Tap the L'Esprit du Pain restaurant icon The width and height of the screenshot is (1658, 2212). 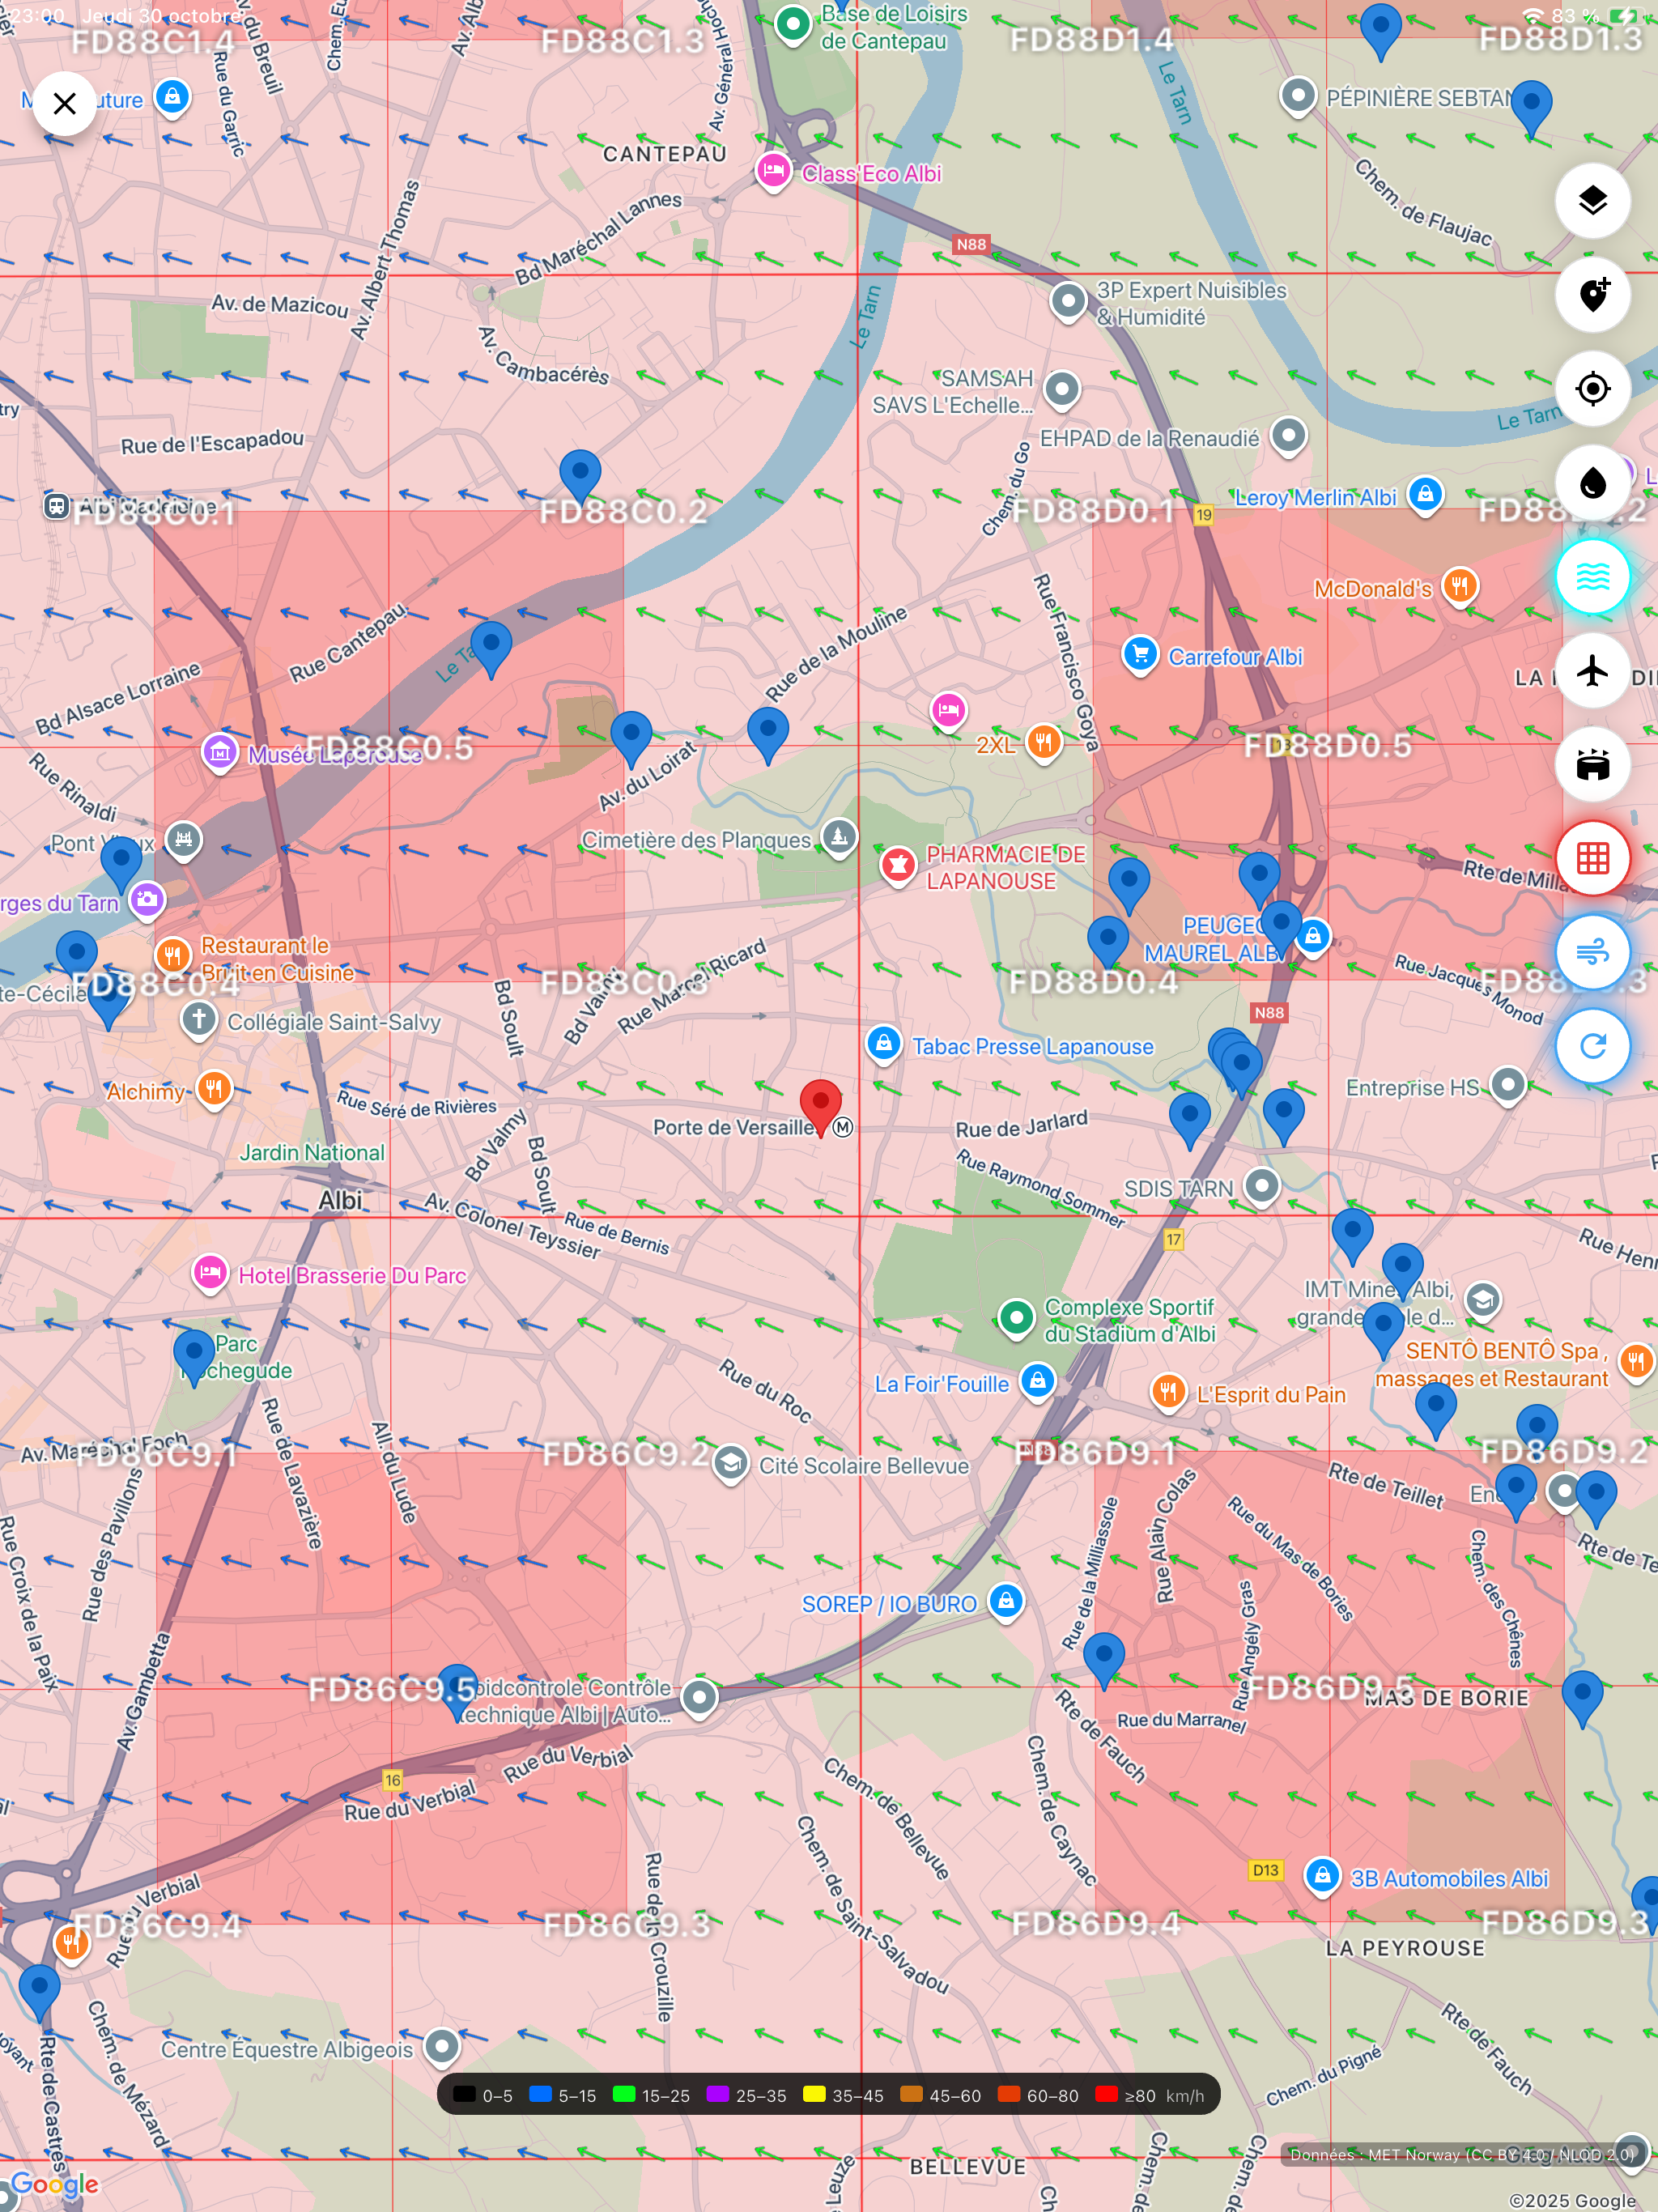(x=1168, y=1392)
